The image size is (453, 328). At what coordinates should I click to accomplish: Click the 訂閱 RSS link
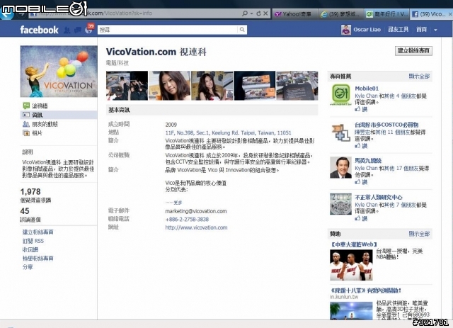coord(33,241)
